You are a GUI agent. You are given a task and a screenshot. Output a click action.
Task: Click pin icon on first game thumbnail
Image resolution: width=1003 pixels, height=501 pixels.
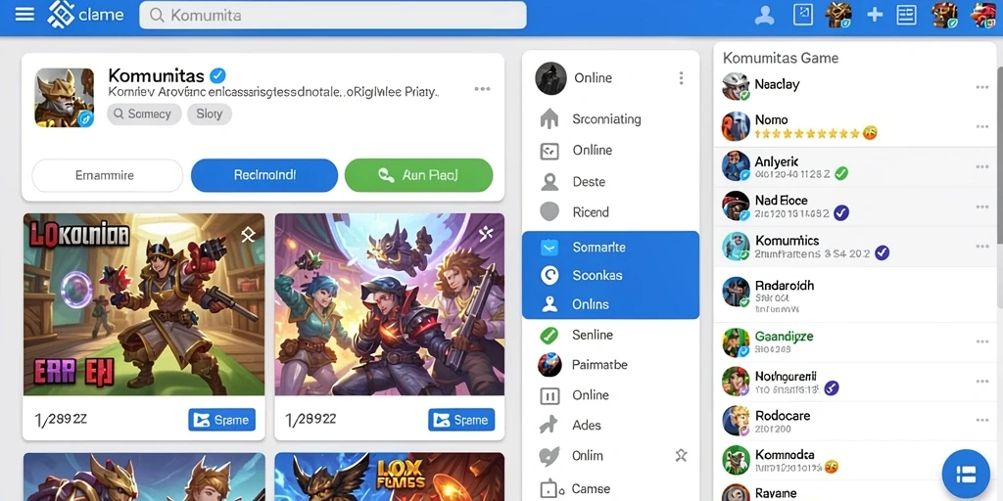[248, 235]
